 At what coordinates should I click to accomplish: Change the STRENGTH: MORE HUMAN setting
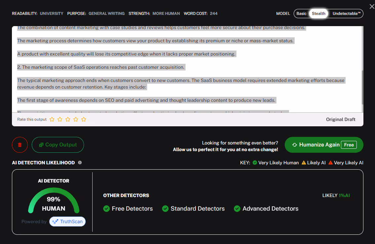tap(167, 14)
